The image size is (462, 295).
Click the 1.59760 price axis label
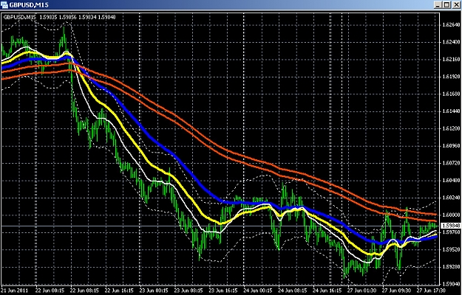[451, 232]
